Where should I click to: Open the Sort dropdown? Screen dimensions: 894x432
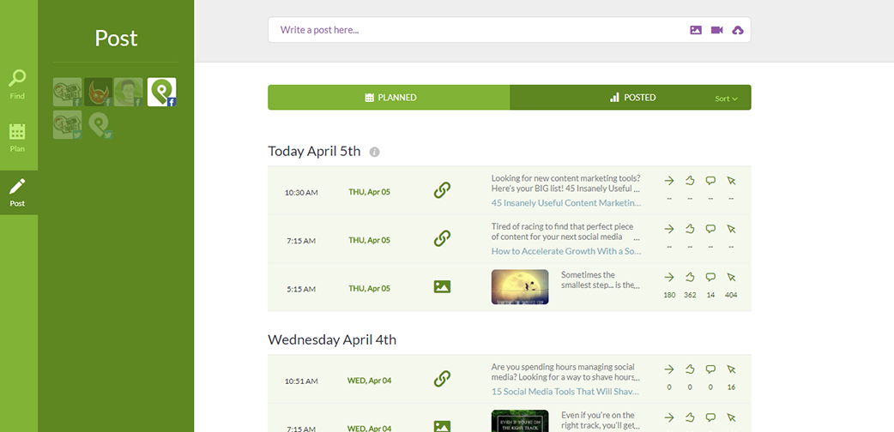[x=726, y=99]
